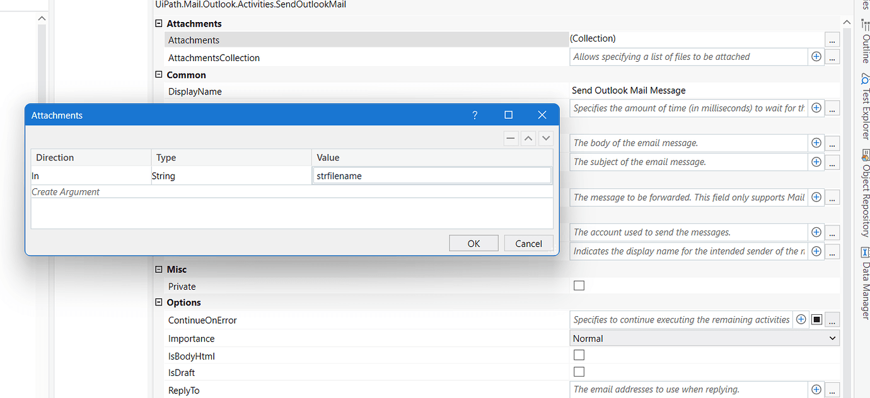Viewport: 870px width, 398px height.
Task: Click the help question mark in Attachments dialog
Action: pyautogui.click(x=475, y=115)
